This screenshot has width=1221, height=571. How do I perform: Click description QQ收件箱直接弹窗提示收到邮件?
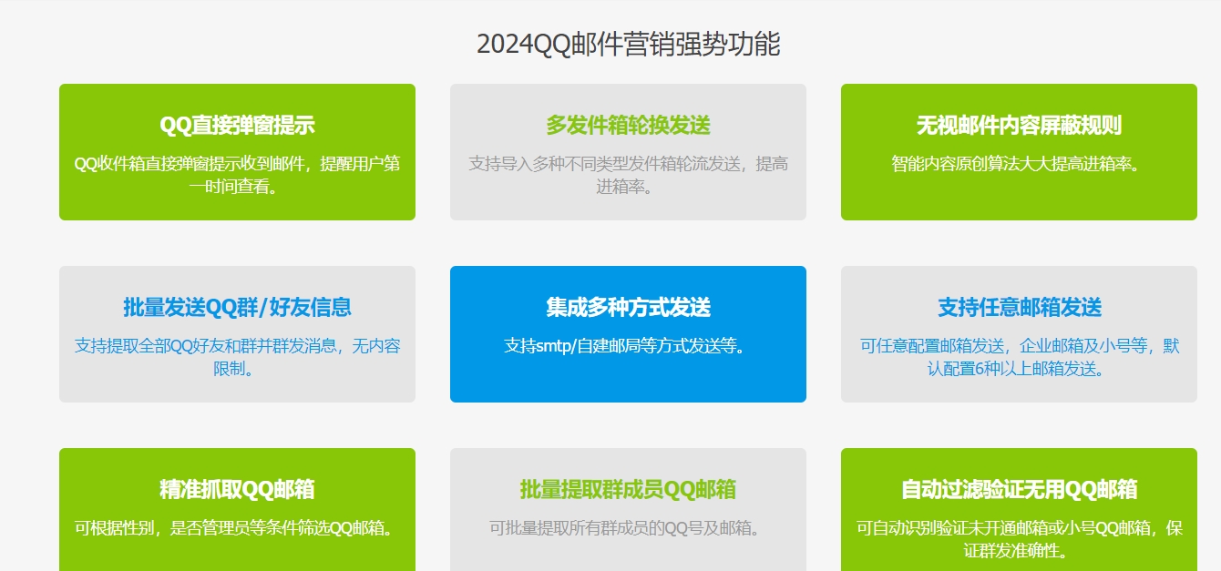coord(190,164)
